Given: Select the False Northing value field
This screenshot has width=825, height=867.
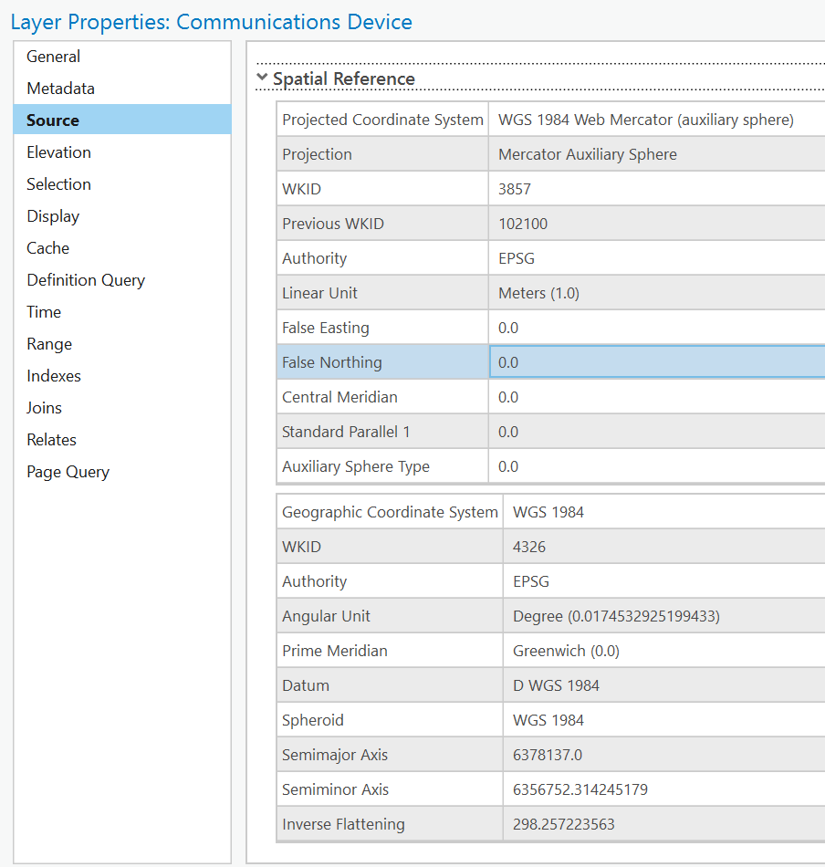Looking at the screenshot, I should [x=639, y=361].
